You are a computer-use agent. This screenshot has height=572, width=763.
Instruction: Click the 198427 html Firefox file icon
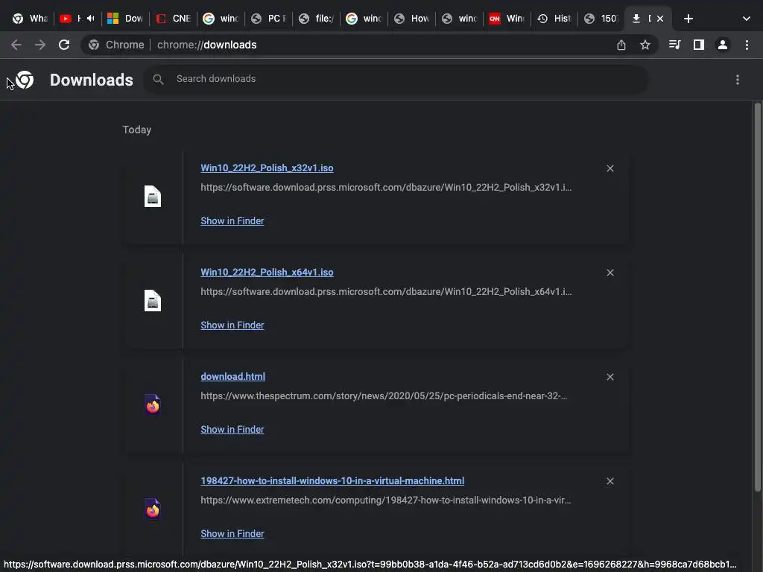[x=152, y=509]
